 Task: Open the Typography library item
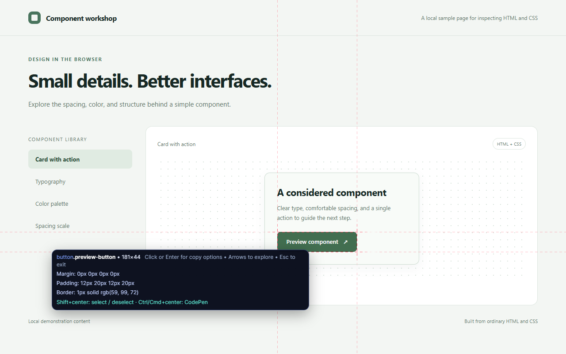click(80, 181)
